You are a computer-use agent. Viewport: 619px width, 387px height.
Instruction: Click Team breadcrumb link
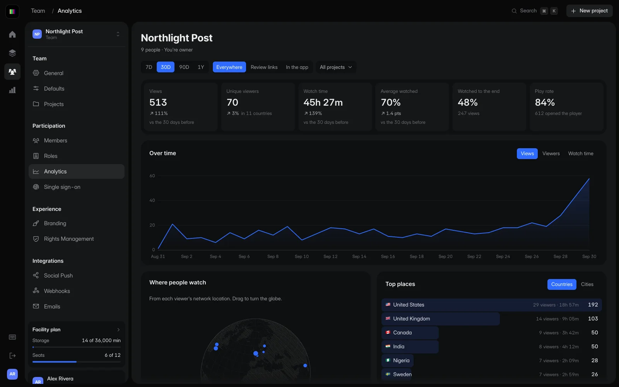click(x=38, y=11)
